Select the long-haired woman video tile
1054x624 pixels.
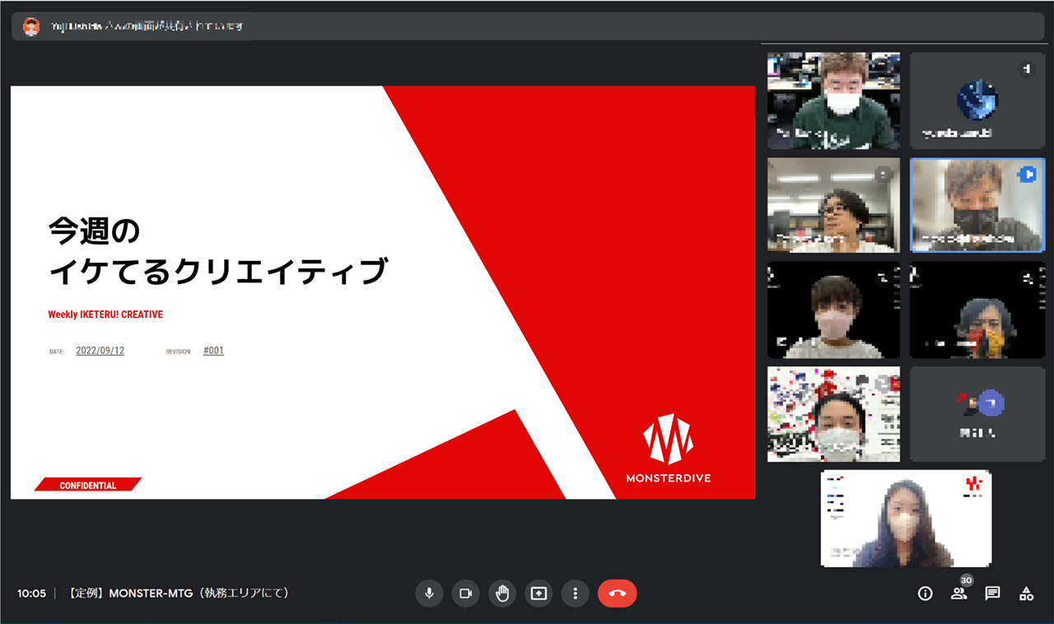click(906, 519)
